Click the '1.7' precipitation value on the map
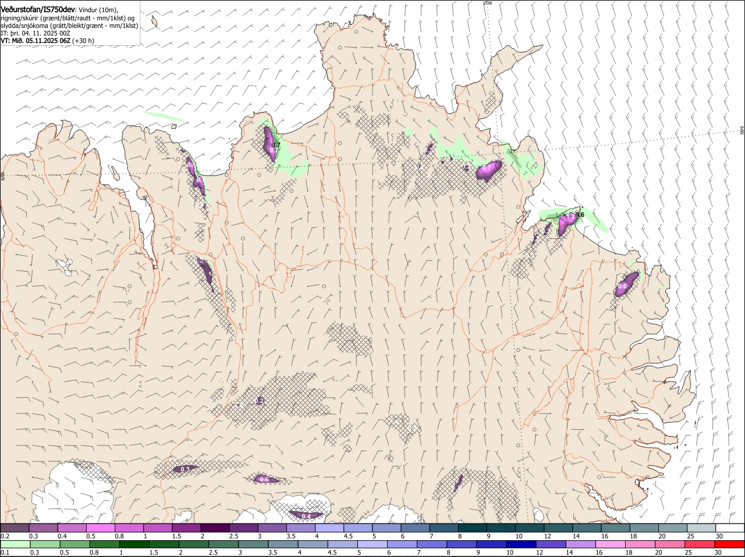This screenshot has width=745, height=557. pos(276,145)
